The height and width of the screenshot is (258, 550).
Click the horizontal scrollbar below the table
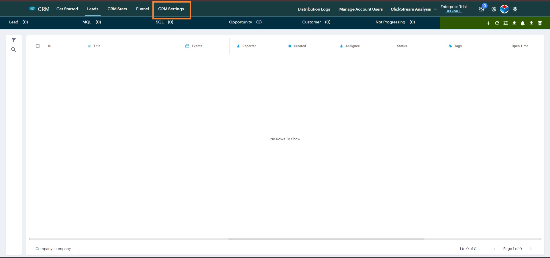click(x=327, y=239)
